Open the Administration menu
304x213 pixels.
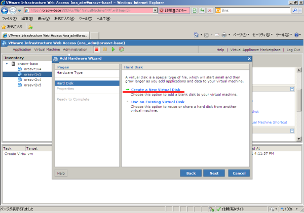[x=75, y=50]
